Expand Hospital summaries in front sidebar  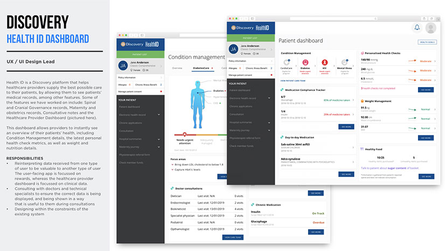coord(269,122)
